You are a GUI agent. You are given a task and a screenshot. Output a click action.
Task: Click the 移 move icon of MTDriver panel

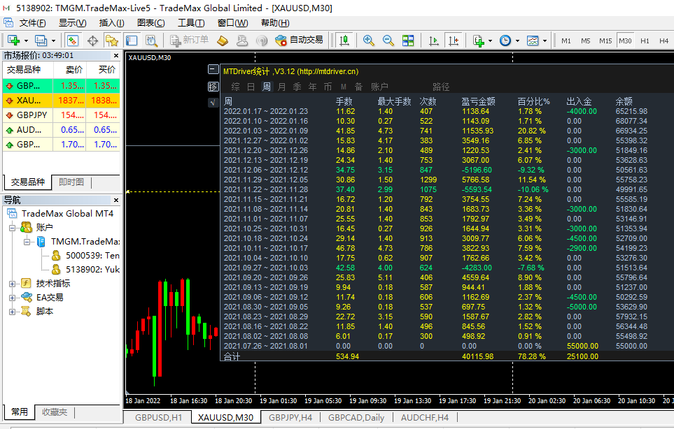213,87
